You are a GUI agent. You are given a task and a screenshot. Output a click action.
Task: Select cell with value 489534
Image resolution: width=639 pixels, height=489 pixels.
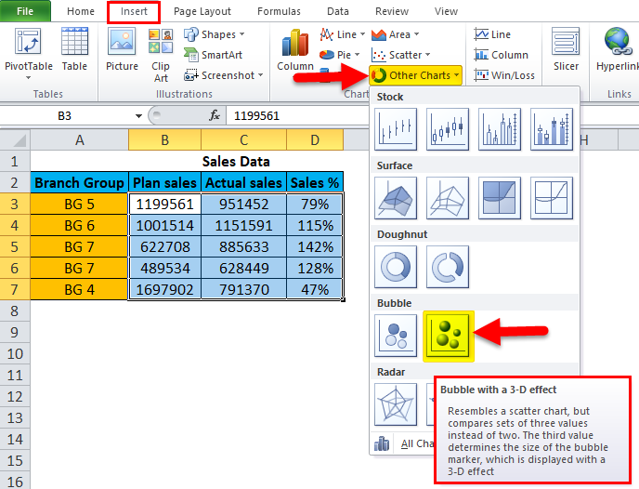(164, 268)
